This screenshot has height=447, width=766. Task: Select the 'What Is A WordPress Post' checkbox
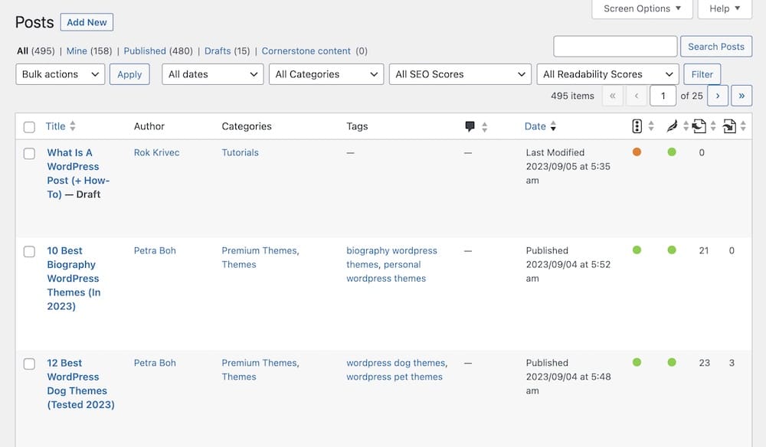pyautogui.click(x=29, y=153)
